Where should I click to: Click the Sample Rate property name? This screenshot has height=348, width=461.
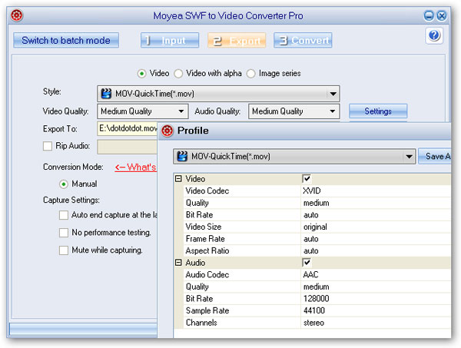coord(207,310)
